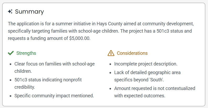The height and width of the screenshot is (108, 208).
Task: Click 'Incomplete project description' consideration
Action: (146, 64)
